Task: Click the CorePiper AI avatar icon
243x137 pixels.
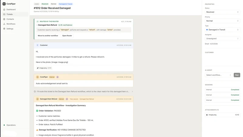Action: (x=37, y=77)
